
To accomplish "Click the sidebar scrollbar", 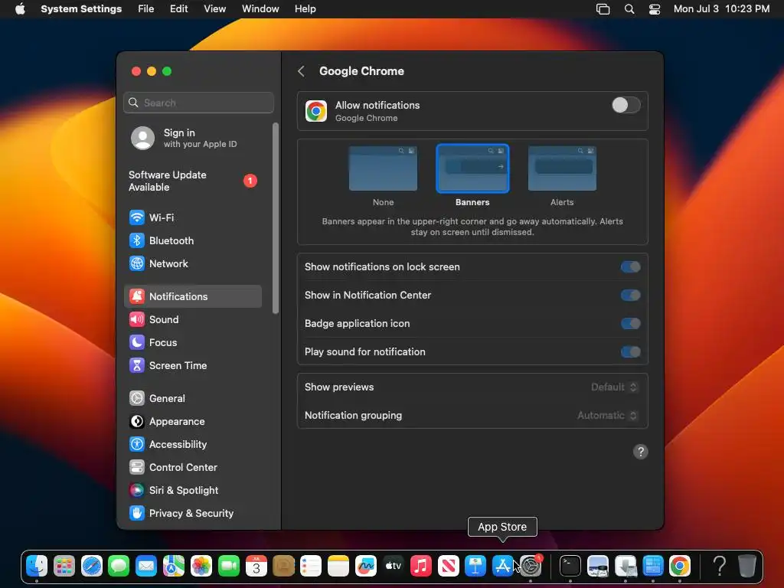I will [x=275, y=218].
